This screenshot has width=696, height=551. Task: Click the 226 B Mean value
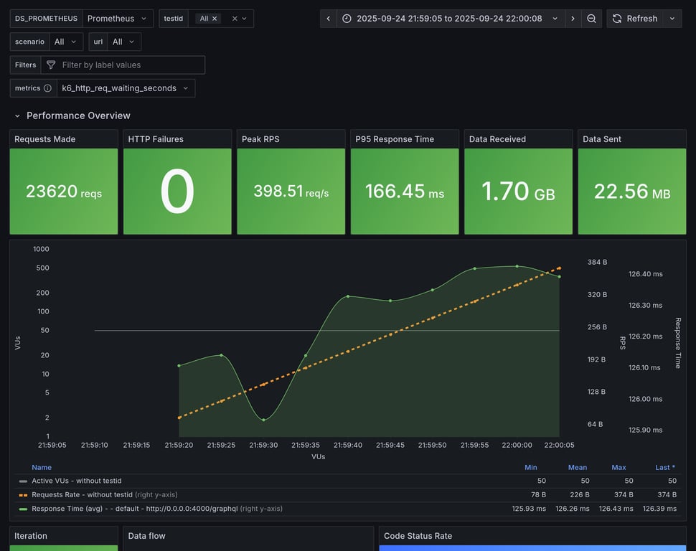pyautogui.click(x=580, y=494)
